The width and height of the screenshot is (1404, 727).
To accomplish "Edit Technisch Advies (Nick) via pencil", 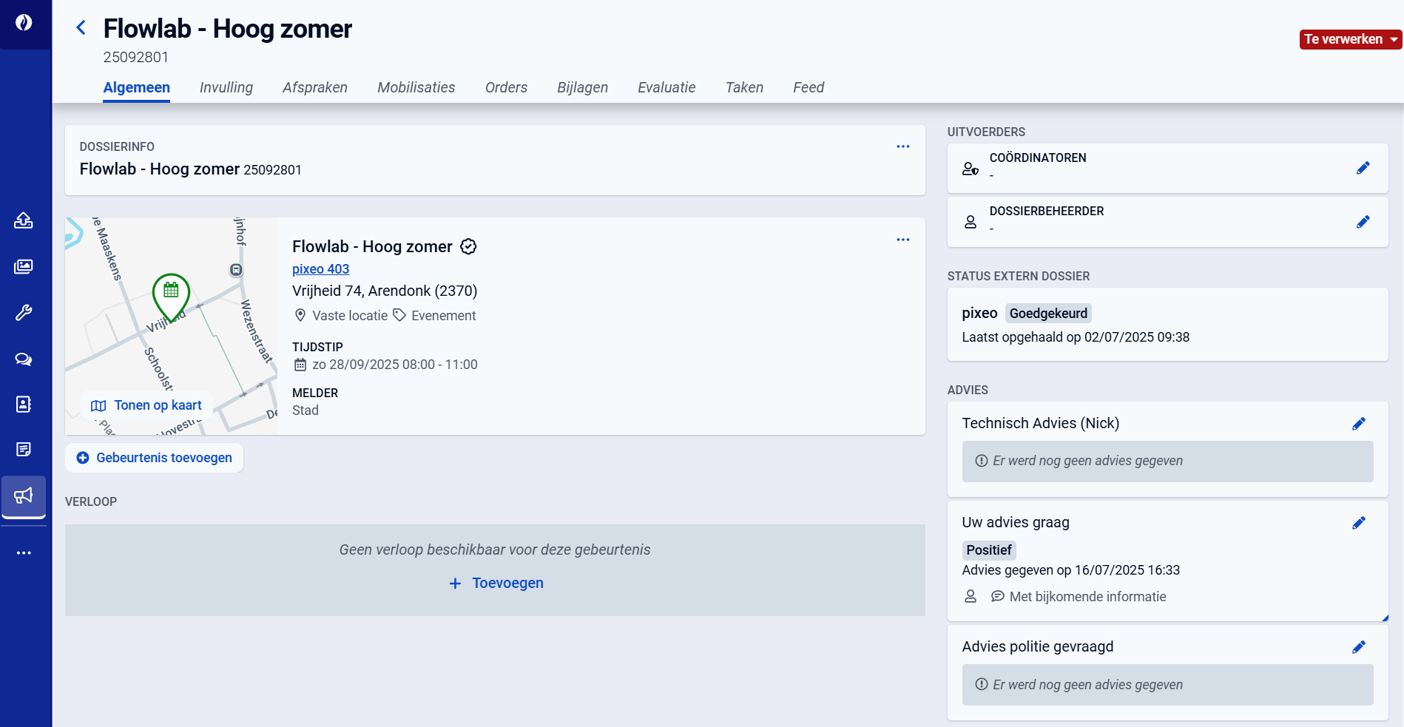I will coord(1358,424).
